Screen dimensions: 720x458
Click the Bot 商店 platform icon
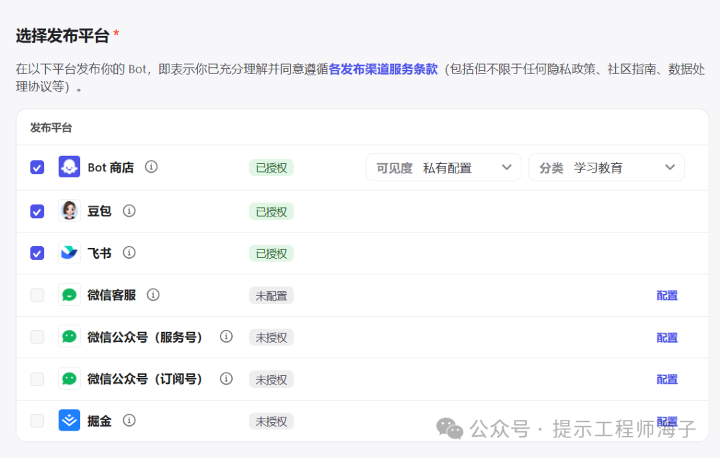pyautogui.click(x=69, y=167)
